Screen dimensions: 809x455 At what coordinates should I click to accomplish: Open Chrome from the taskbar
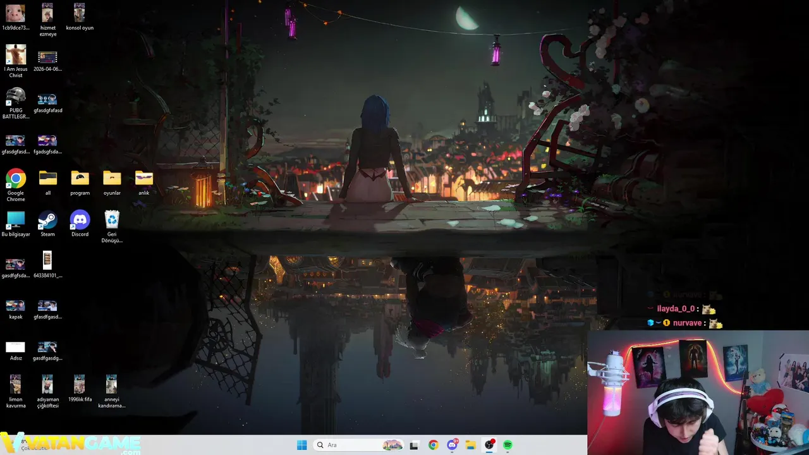433,445
